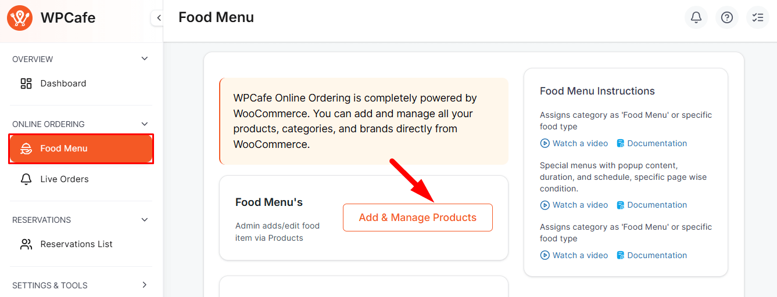Screen dimensions: 777x297
Task: Open the second Documentation link
Action: point(657,205)
